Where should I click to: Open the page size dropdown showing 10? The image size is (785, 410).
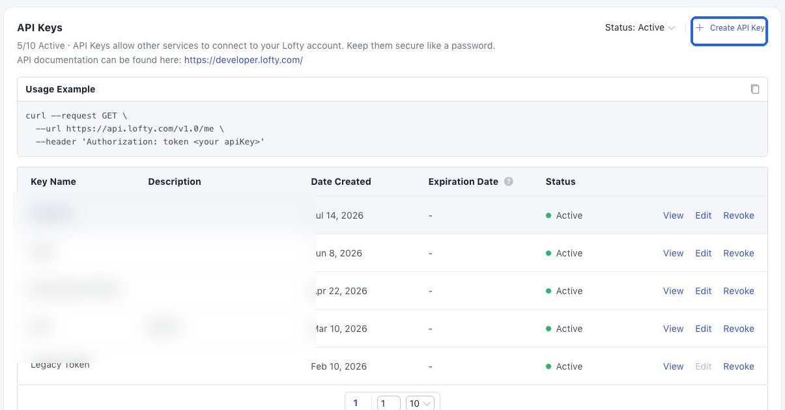[x=420, y=403]
